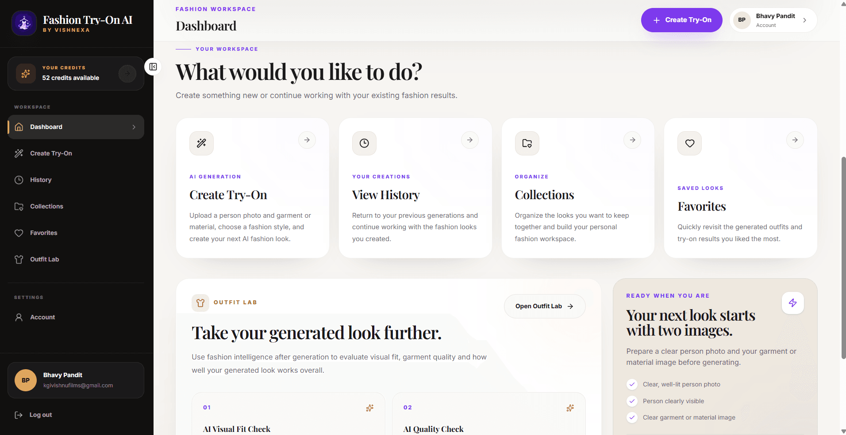Click magic wand icon on Create Try-On card
This screenshot has height=435, width=846.
pyautogui.click(x=201, y=143)
